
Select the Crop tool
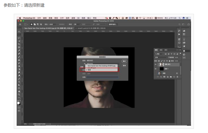coord(19,44)
